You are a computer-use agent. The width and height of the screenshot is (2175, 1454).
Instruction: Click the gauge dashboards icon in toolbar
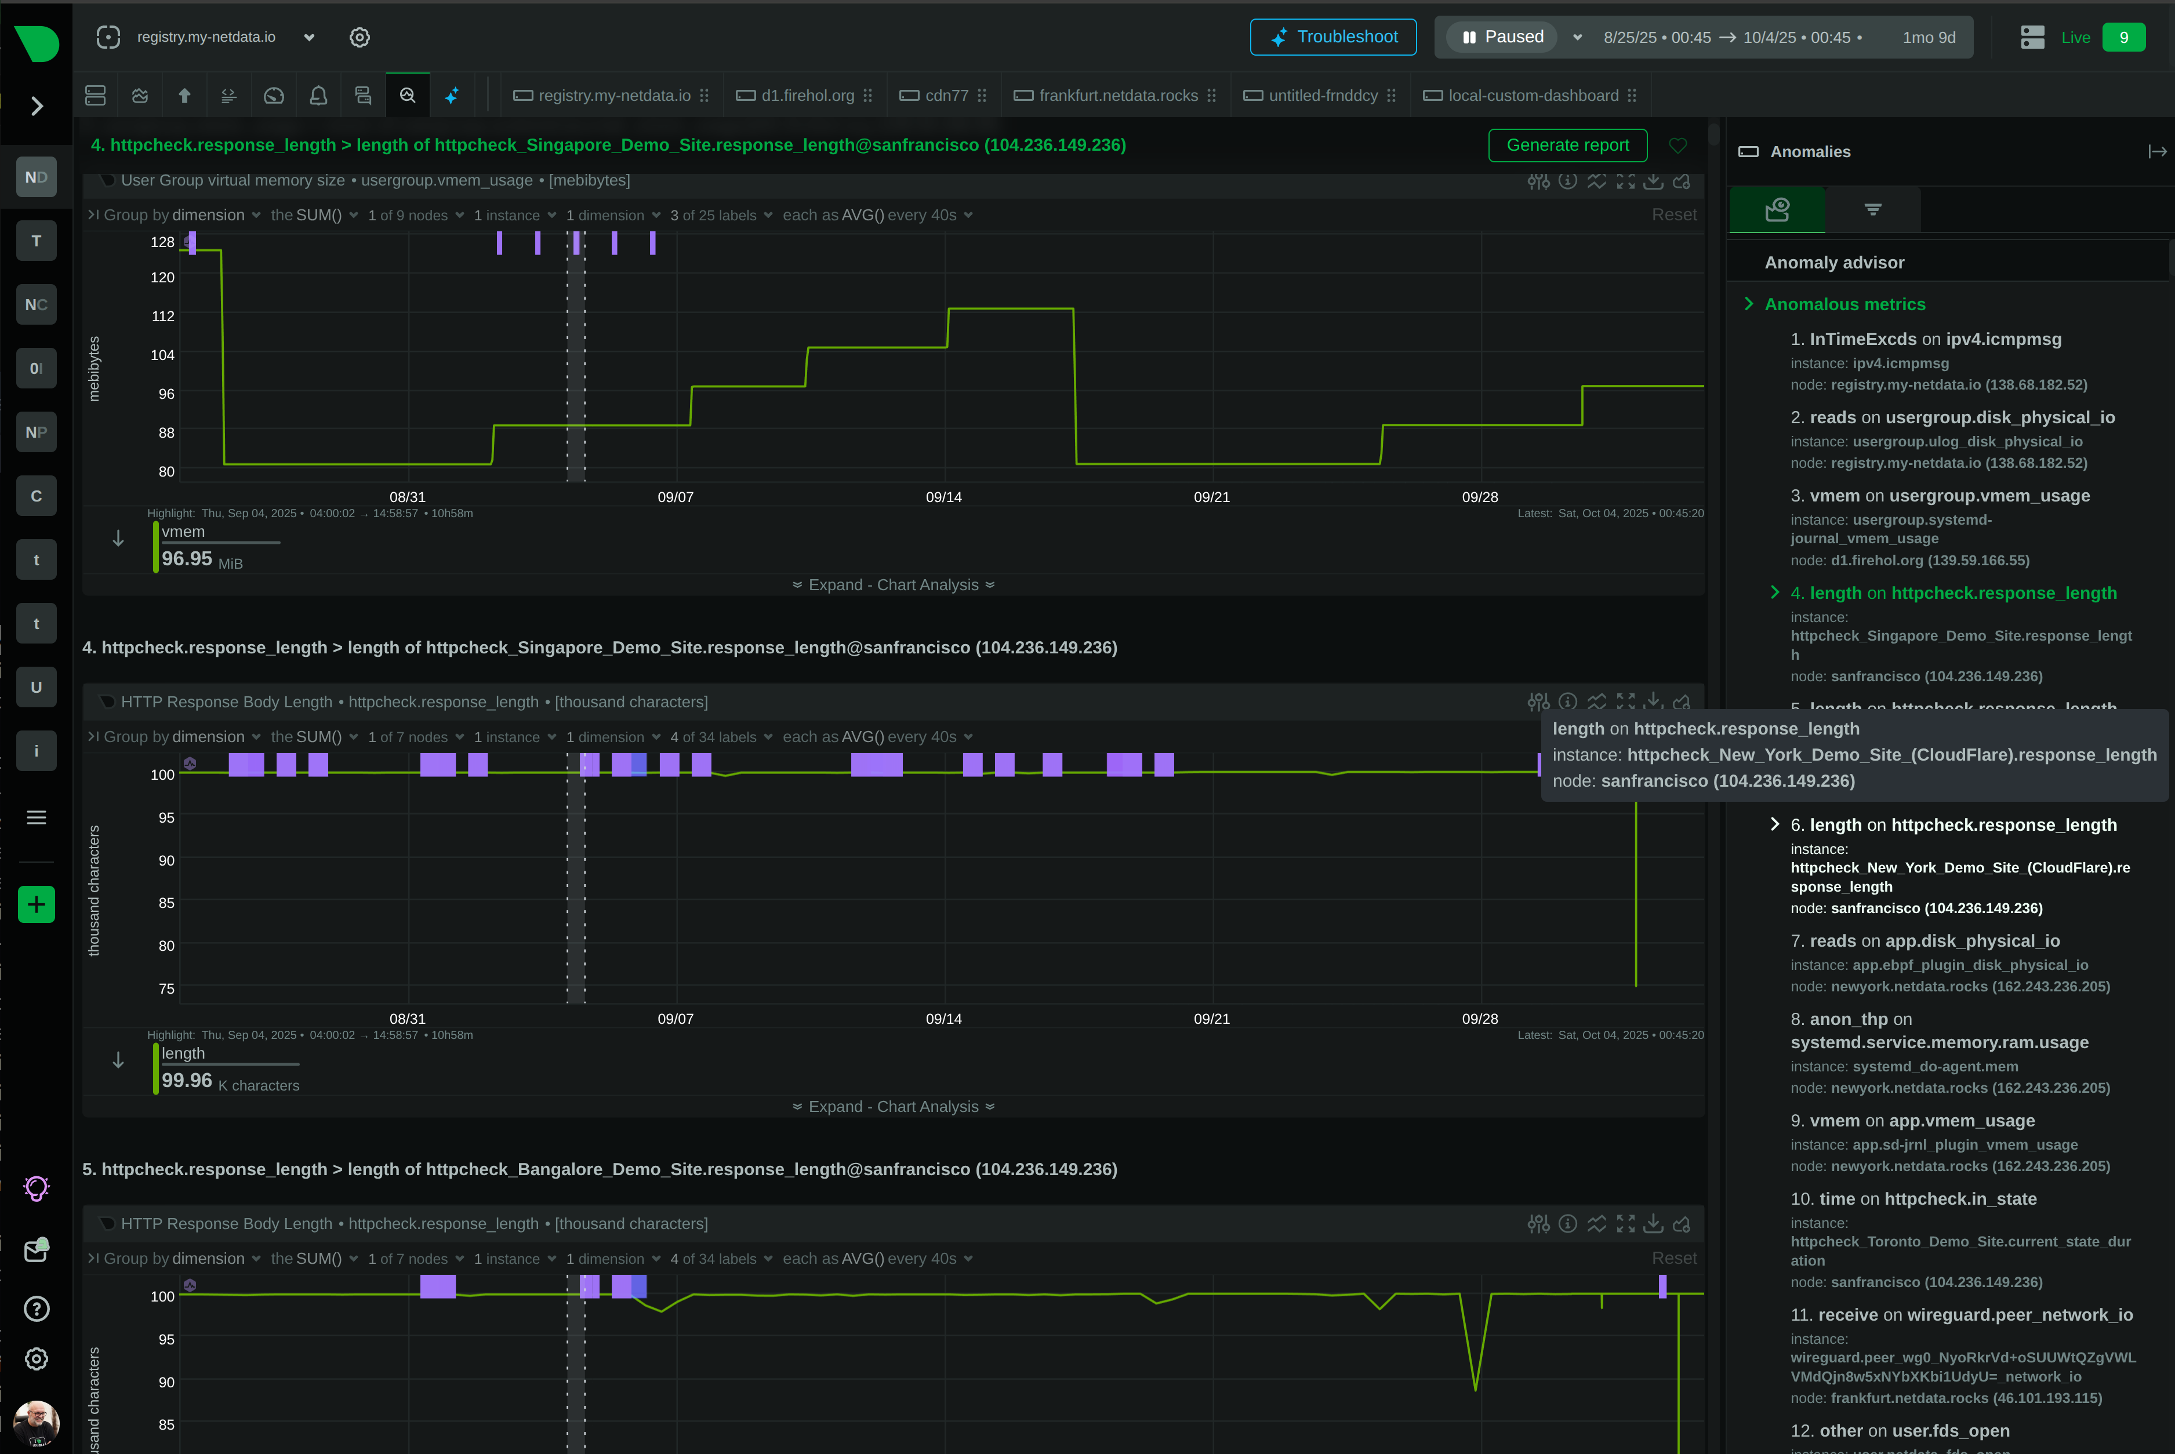[274, 96]
